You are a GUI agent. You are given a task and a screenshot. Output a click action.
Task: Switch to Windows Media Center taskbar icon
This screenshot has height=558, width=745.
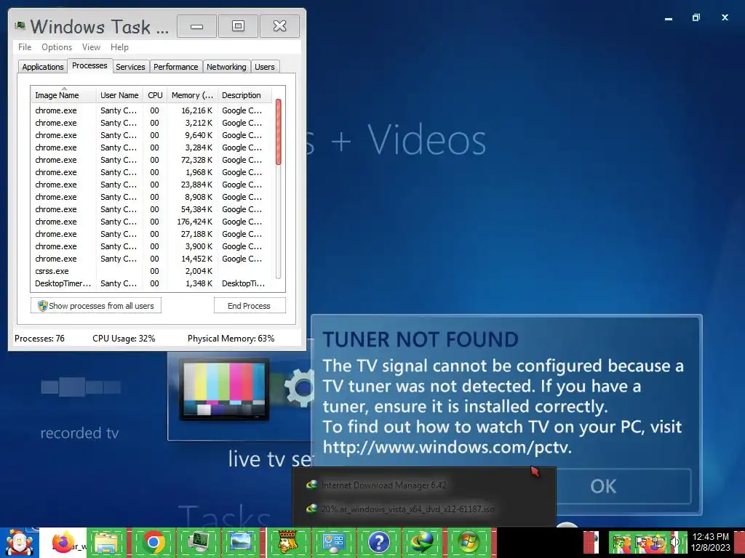point(469,542)
